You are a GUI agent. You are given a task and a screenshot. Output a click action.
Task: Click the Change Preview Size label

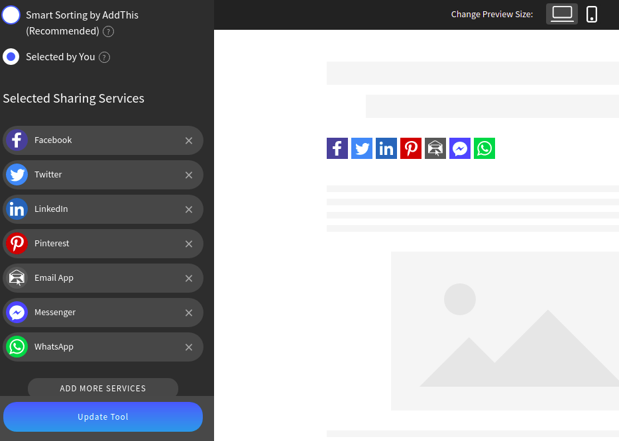tap(492, 14)
